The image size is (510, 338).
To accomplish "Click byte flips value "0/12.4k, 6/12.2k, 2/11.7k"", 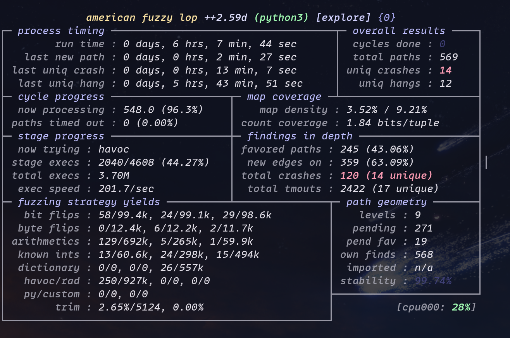I will [x=176, y=228].
